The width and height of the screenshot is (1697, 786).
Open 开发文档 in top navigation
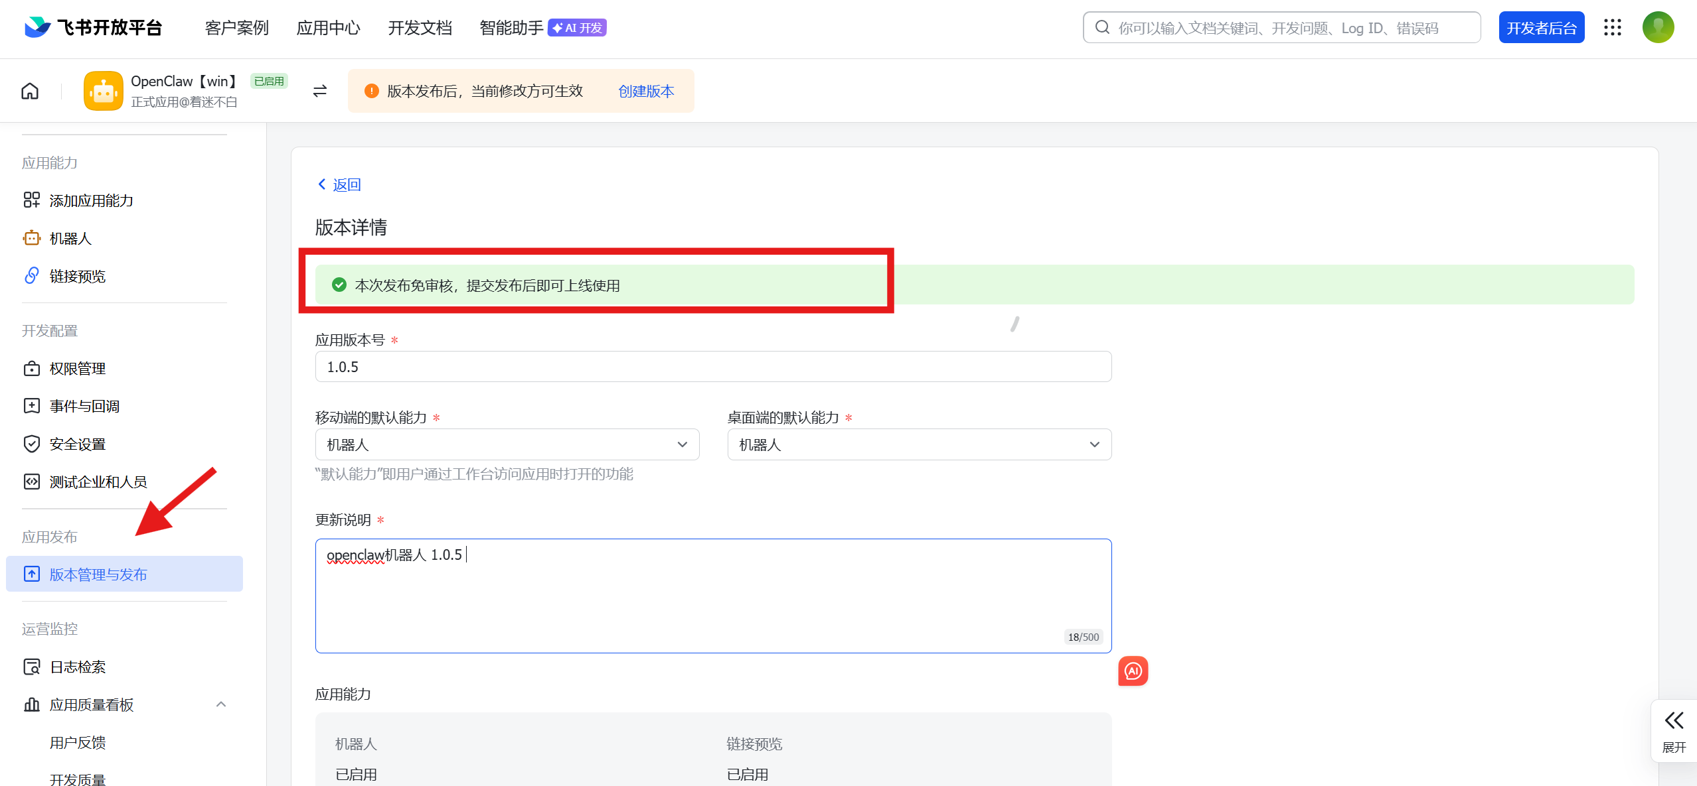[420, 28]
